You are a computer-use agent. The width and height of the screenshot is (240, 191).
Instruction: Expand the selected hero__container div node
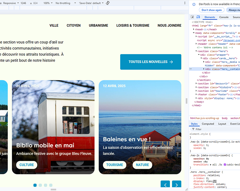pos(204,69)
